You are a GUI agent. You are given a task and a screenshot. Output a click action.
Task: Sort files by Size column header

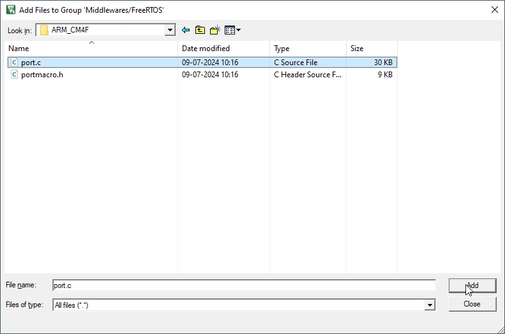[x=372, y=49]
